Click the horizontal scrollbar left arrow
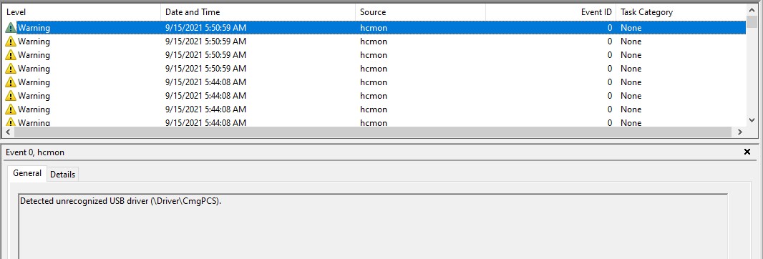Viewport: 763px width, 259px height. pos(9,132)
